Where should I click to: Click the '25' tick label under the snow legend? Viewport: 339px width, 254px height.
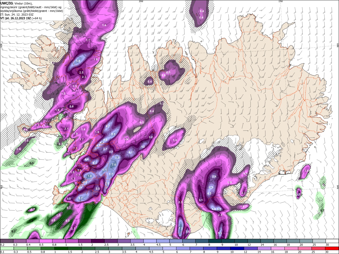(314, 245)
